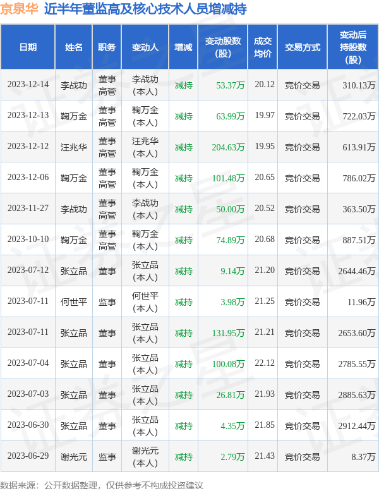379x491 pixels.
Task: Click the share change value 131.95万
Action: coord(228,333)
